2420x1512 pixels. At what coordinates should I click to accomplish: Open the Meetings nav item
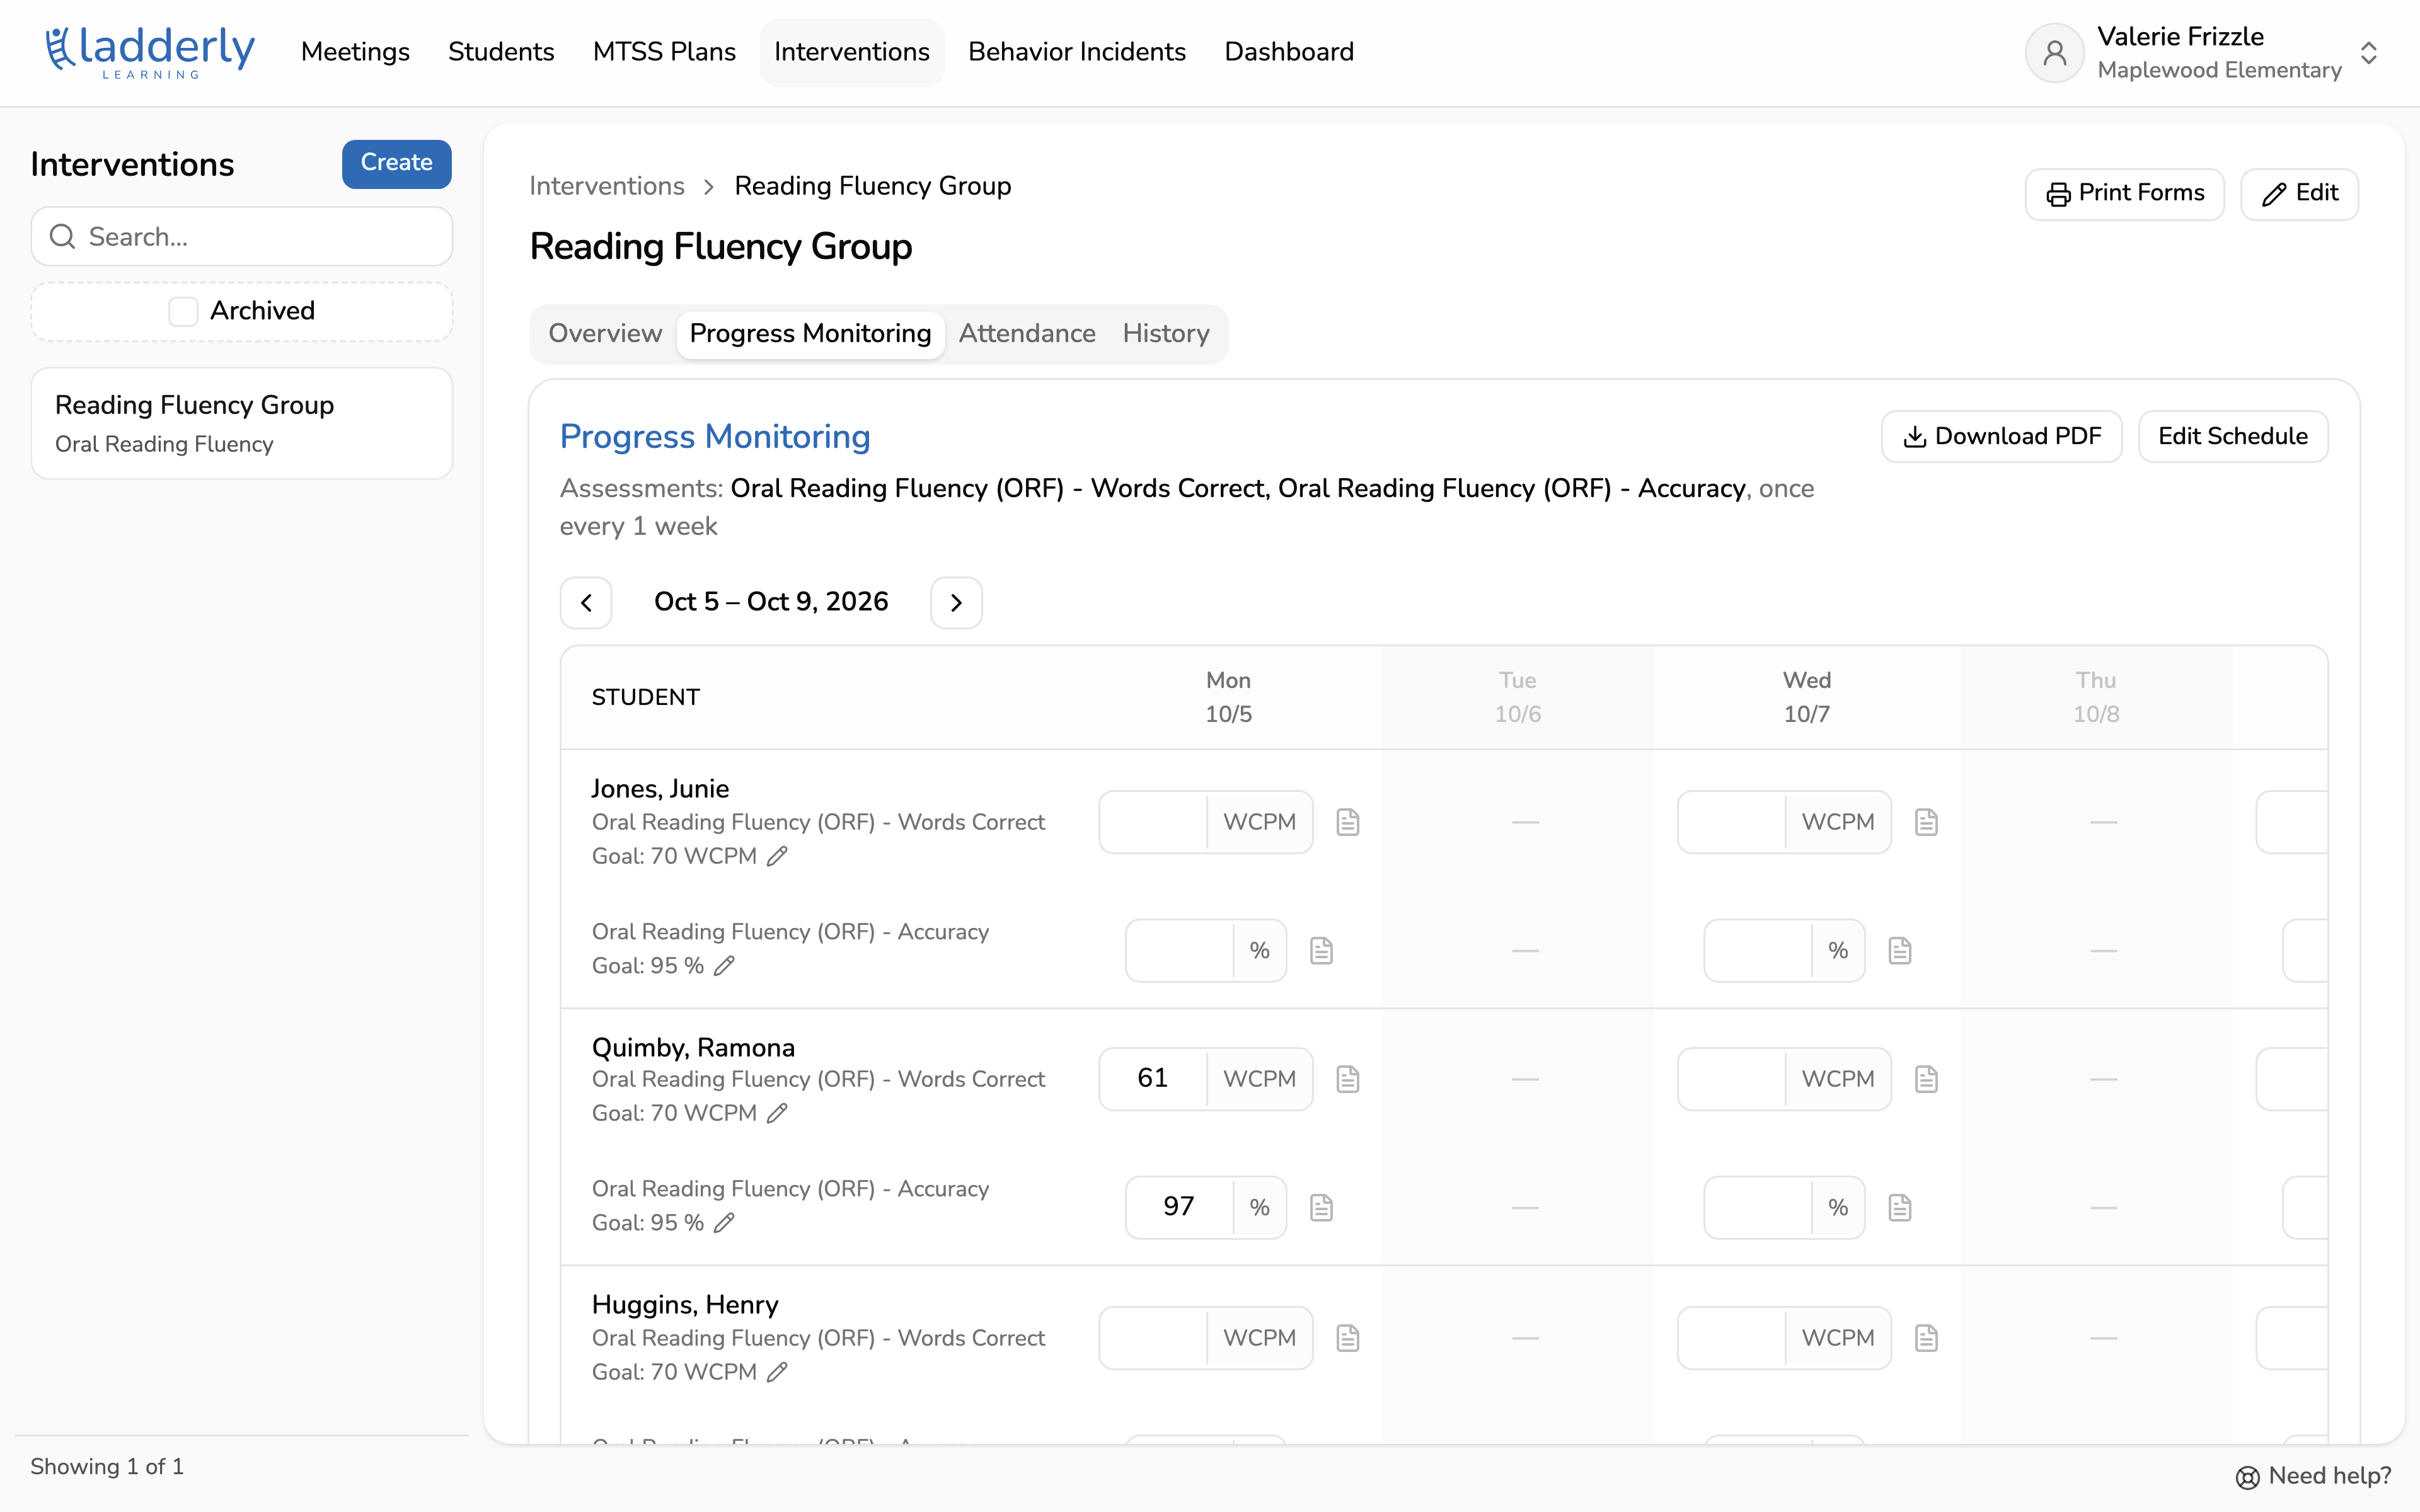(355, 52)
